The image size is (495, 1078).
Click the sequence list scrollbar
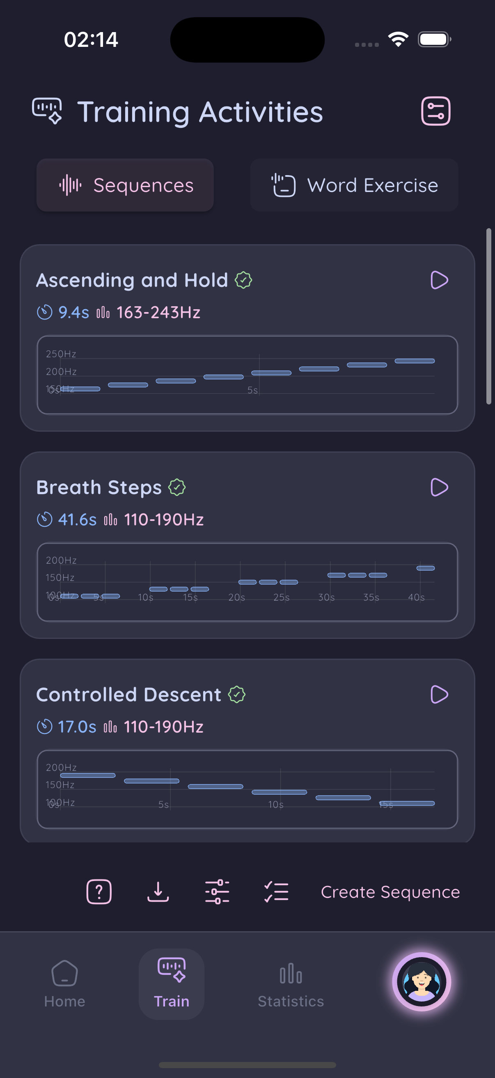click(x=488, y=316)
